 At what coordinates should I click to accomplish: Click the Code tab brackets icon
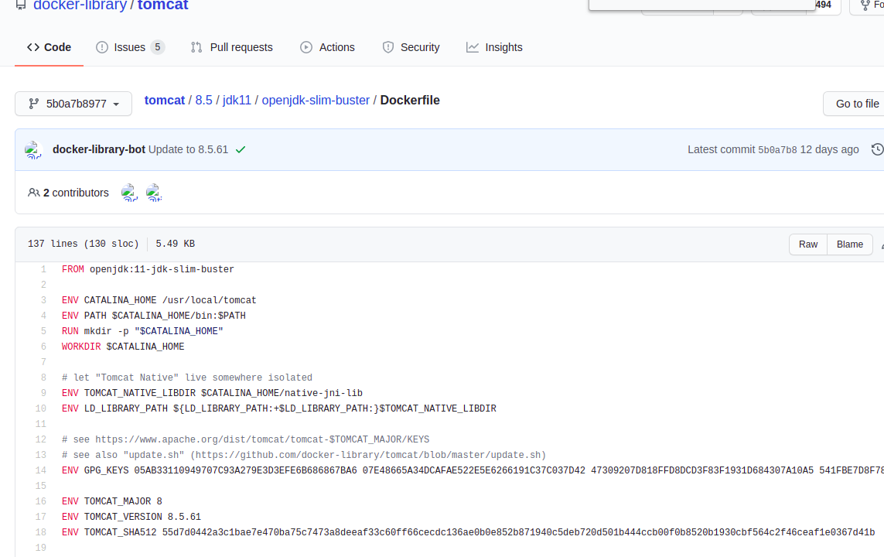(33, 47)
